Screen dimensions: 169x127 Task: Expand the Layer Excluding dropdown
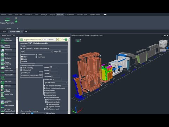(x=56, y=83)
